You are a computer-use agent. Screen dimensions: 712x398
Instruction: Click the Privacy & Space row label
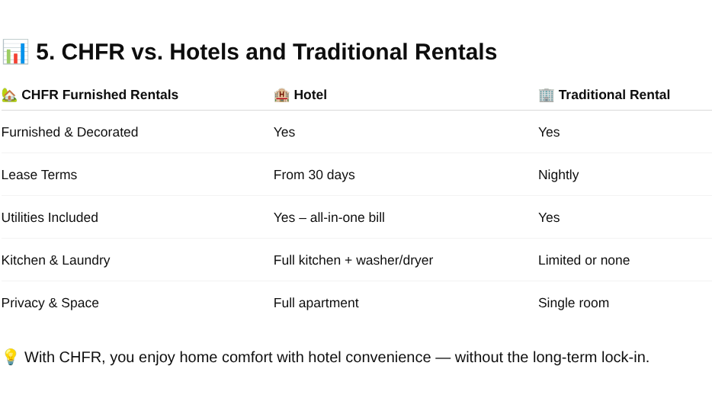tap(50, 303)
